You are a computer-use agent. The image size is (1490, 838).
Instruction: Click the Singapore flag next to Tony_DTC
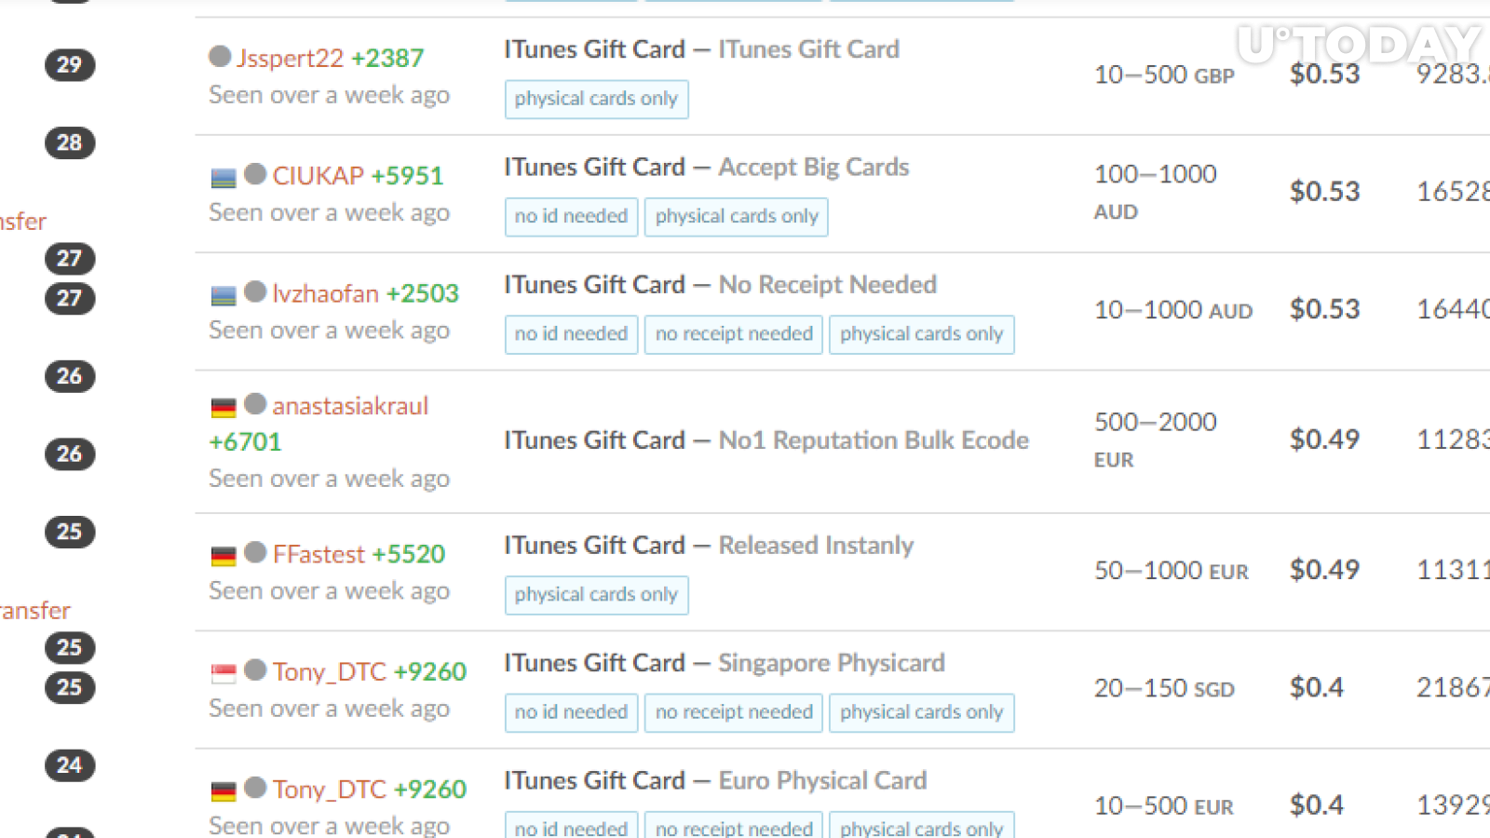point(223,673)
